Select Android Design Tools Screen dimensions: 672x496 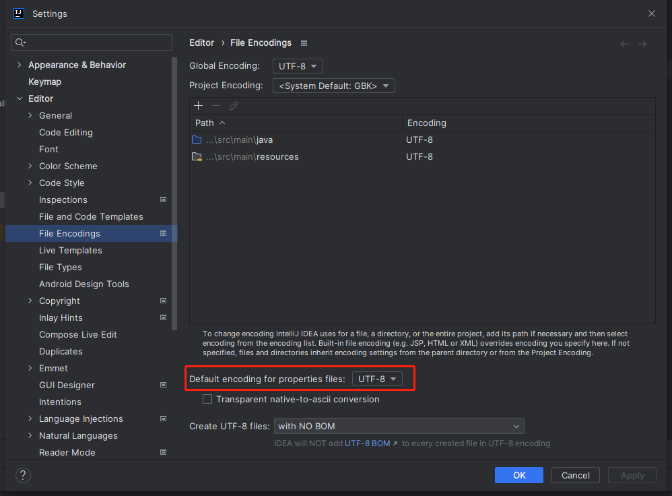coord(84,284)
